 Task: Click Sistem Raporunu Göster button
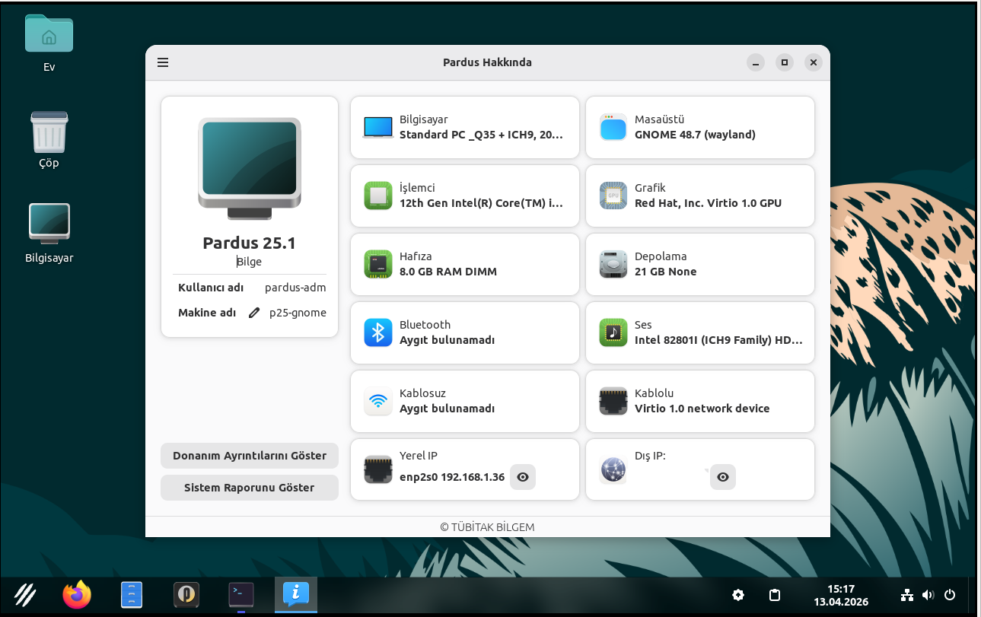click(x=250, y=488)
